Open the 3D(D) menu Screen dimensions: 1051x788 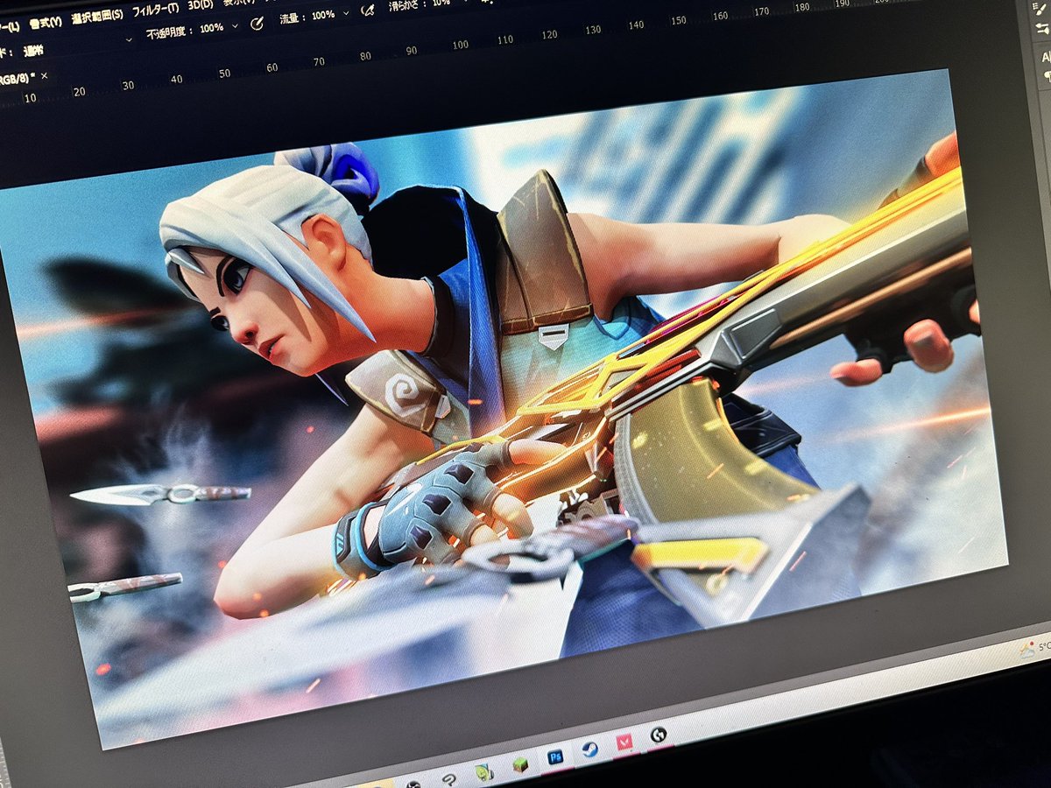coord(200,5)
